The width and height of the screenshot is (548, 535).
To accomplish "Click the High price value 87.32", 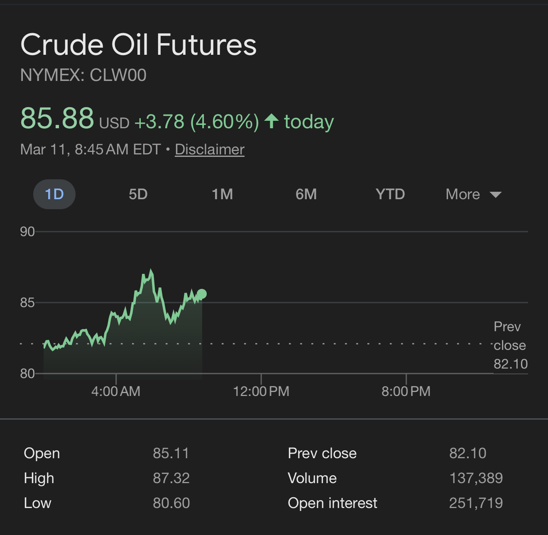I will [171, 478].
